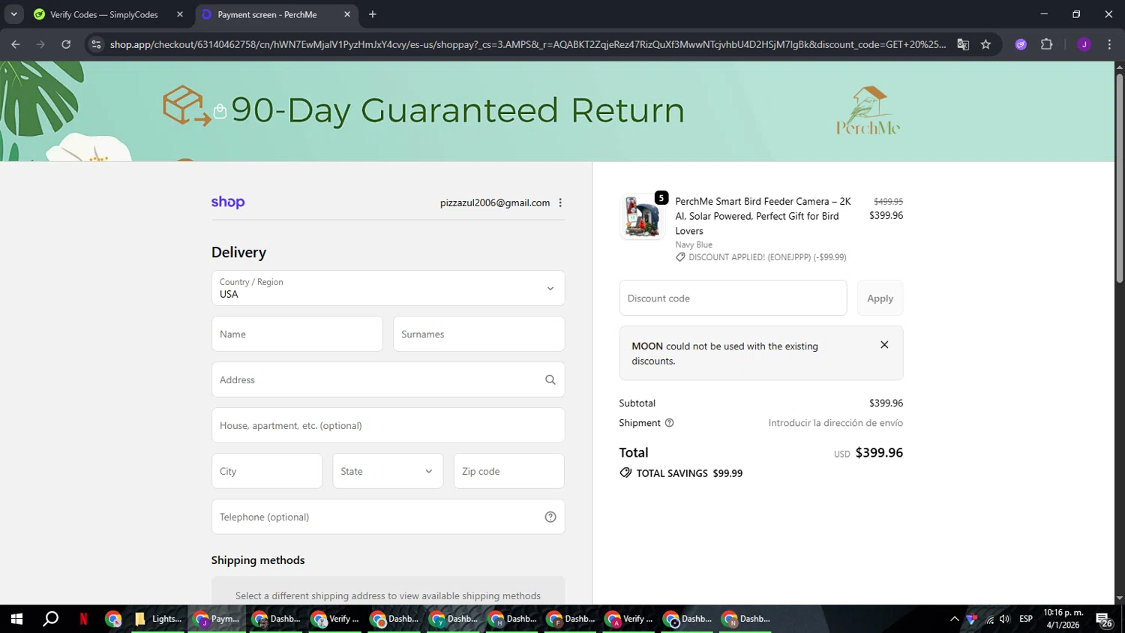This screenshot has height=633, width=1125.
Task: Click the Shipment info question mark icon
Action: [x=670, y=423]
